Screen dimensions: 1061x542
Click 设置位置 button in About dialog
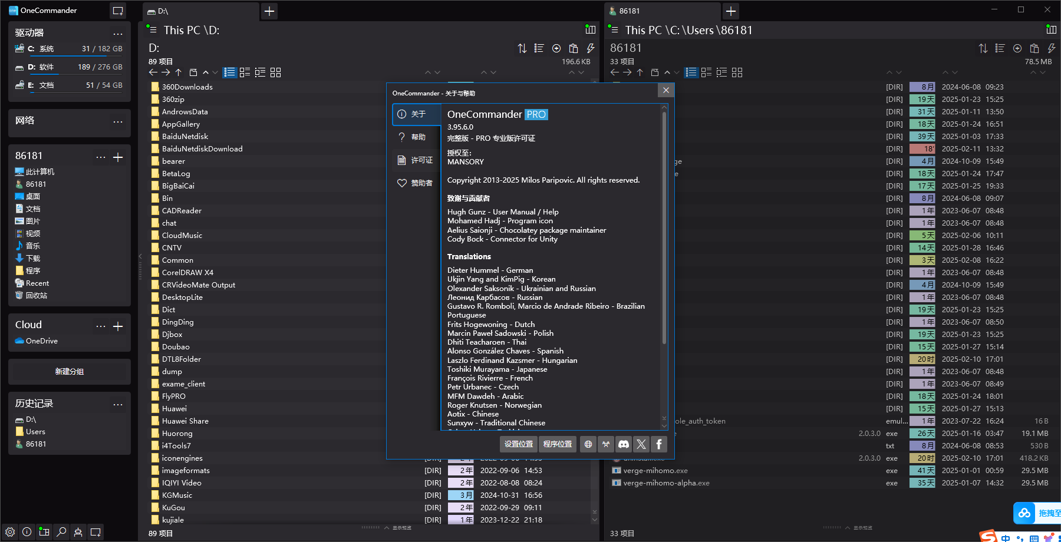point(519,444)
